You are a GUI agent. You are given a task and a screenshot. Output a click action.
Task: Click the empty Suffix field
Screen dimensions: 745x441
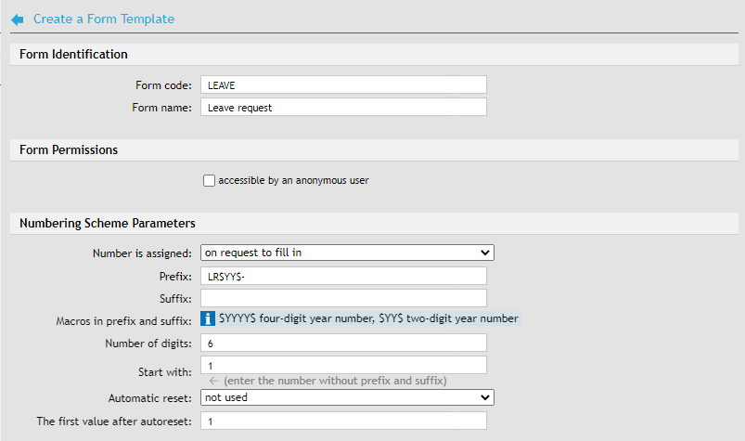[343, 298]
